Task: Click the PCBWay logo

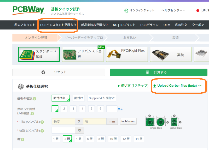Action: point(28,10)
